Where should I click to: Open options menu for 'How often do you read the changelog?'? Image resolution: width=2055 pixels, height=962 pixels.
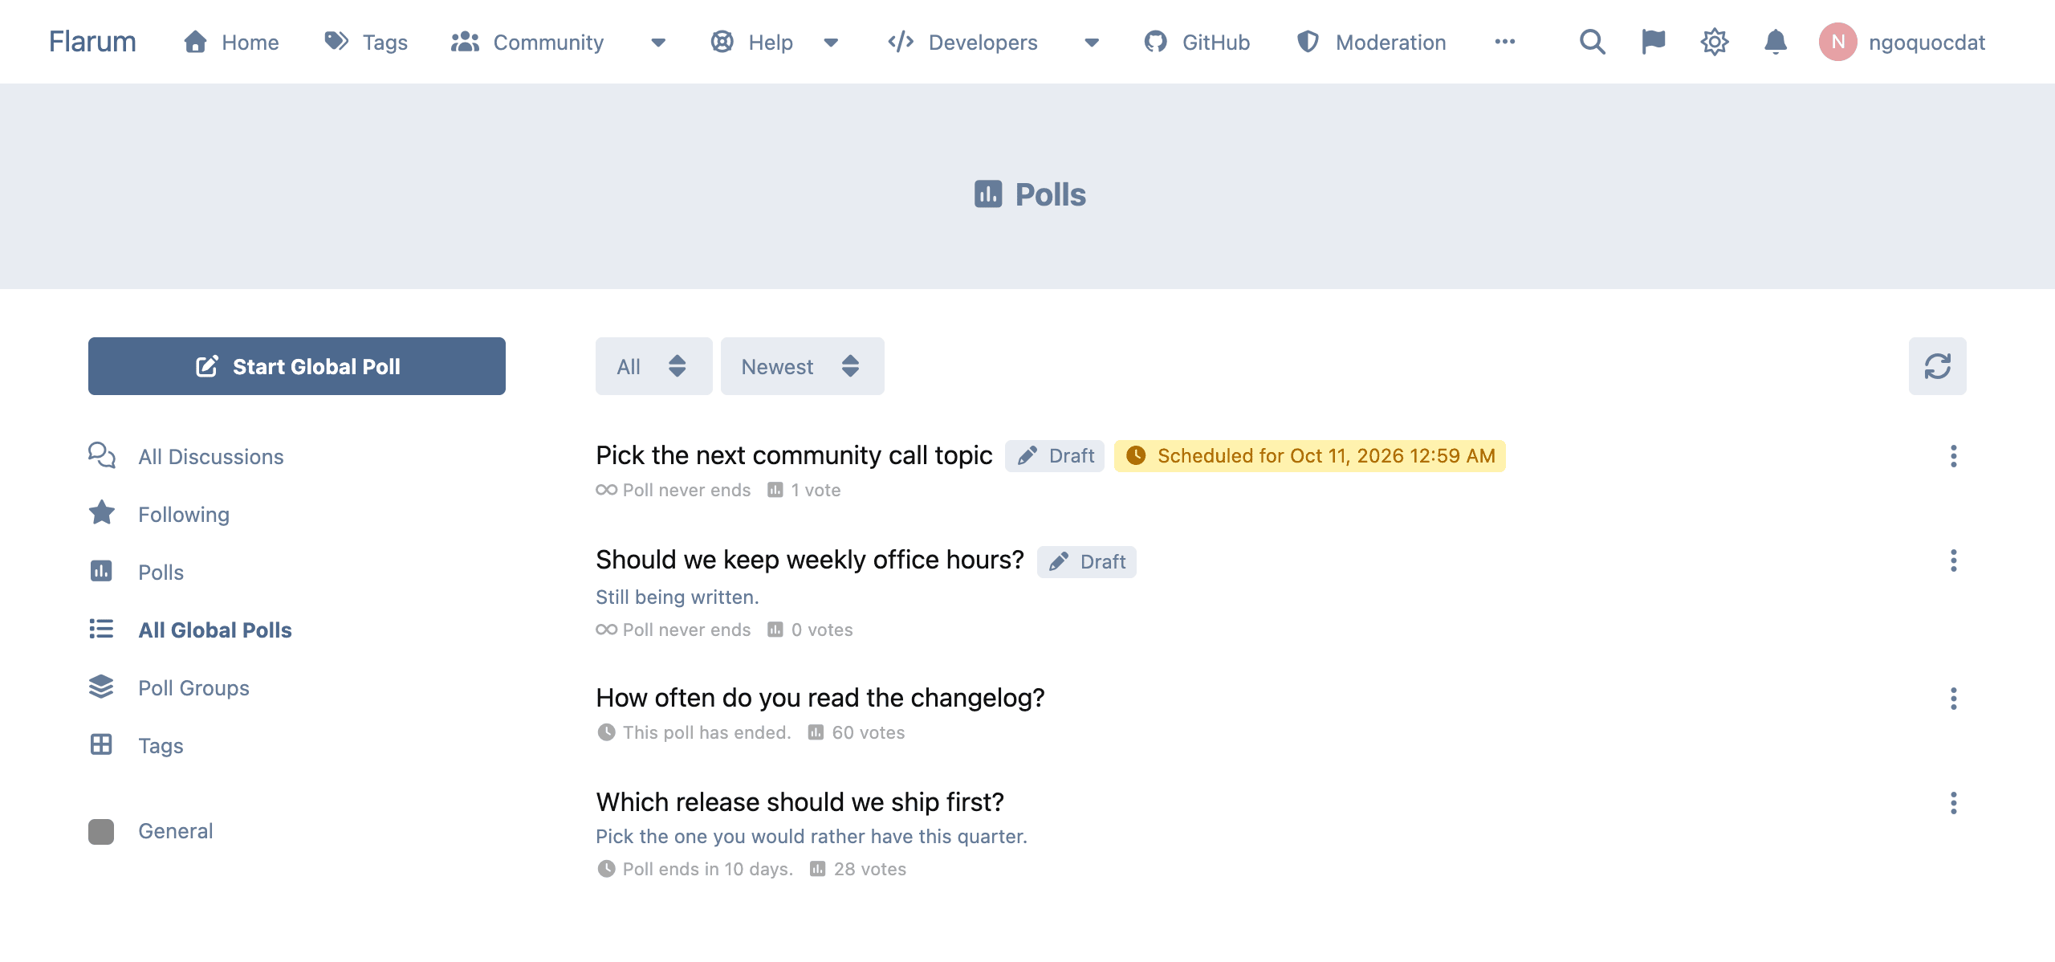(x=1953, y=699)
